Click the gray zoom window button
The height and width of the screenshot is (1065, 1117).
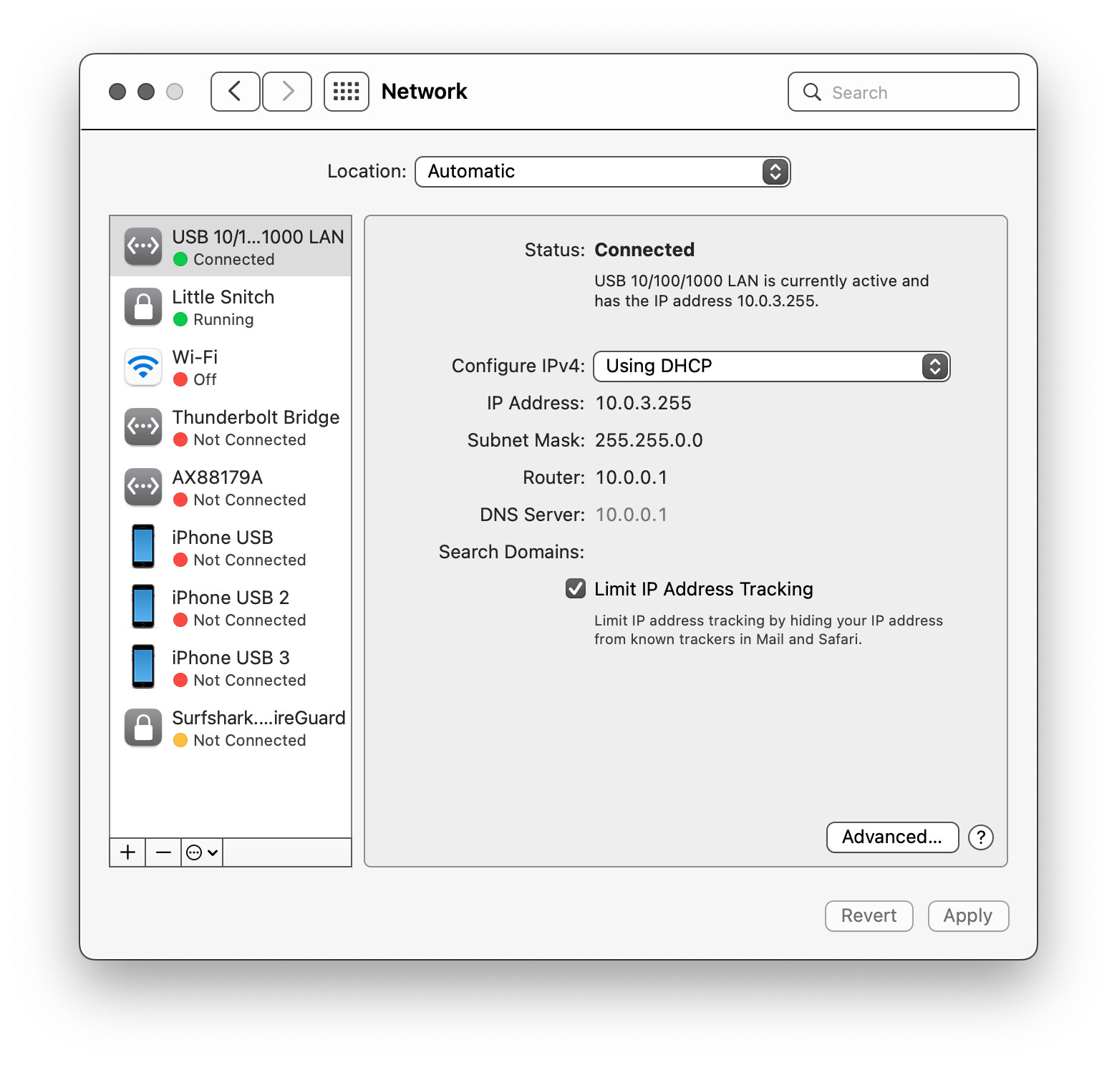tap(175, 92)
